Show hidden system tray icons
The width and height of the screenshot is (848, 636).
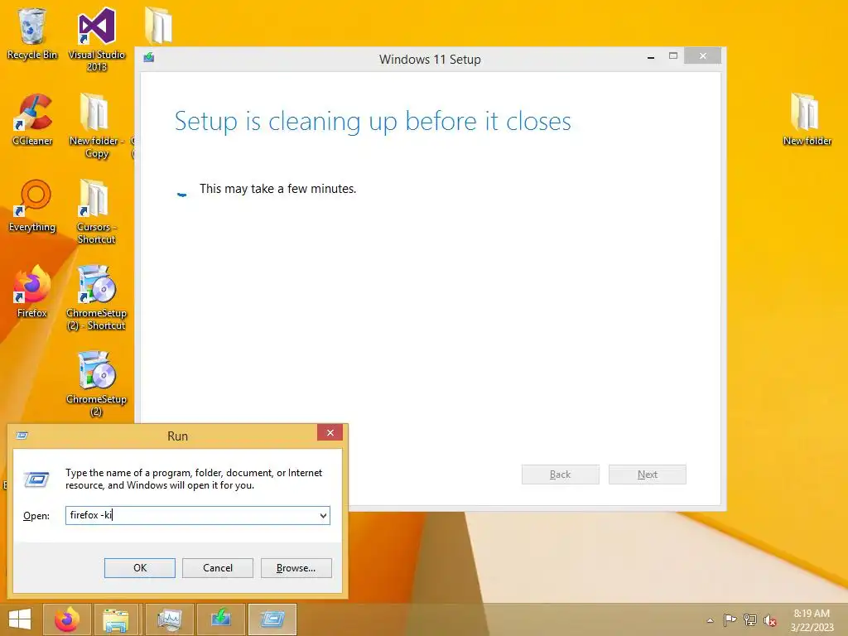pyautogui.click(x=710, y=620)
